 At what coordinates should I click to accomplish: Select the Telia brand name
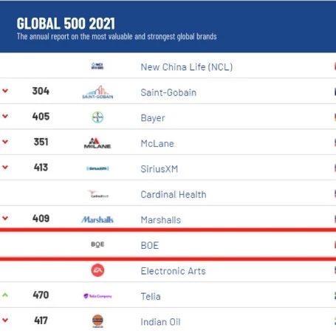151,296
